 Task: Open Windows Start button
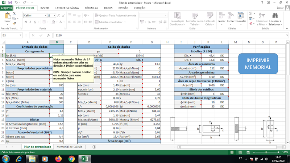[5, 159]
